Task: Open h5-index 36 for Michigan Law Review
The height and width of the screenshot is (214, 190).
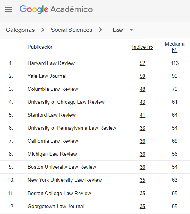Action: coord(142,154)
